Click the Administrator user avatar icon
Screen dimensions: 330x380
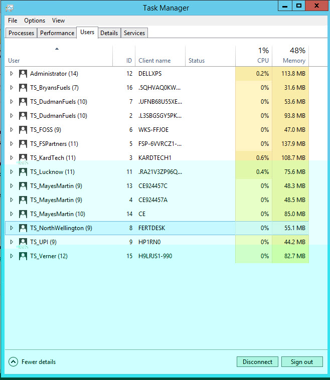click(23, 74)
